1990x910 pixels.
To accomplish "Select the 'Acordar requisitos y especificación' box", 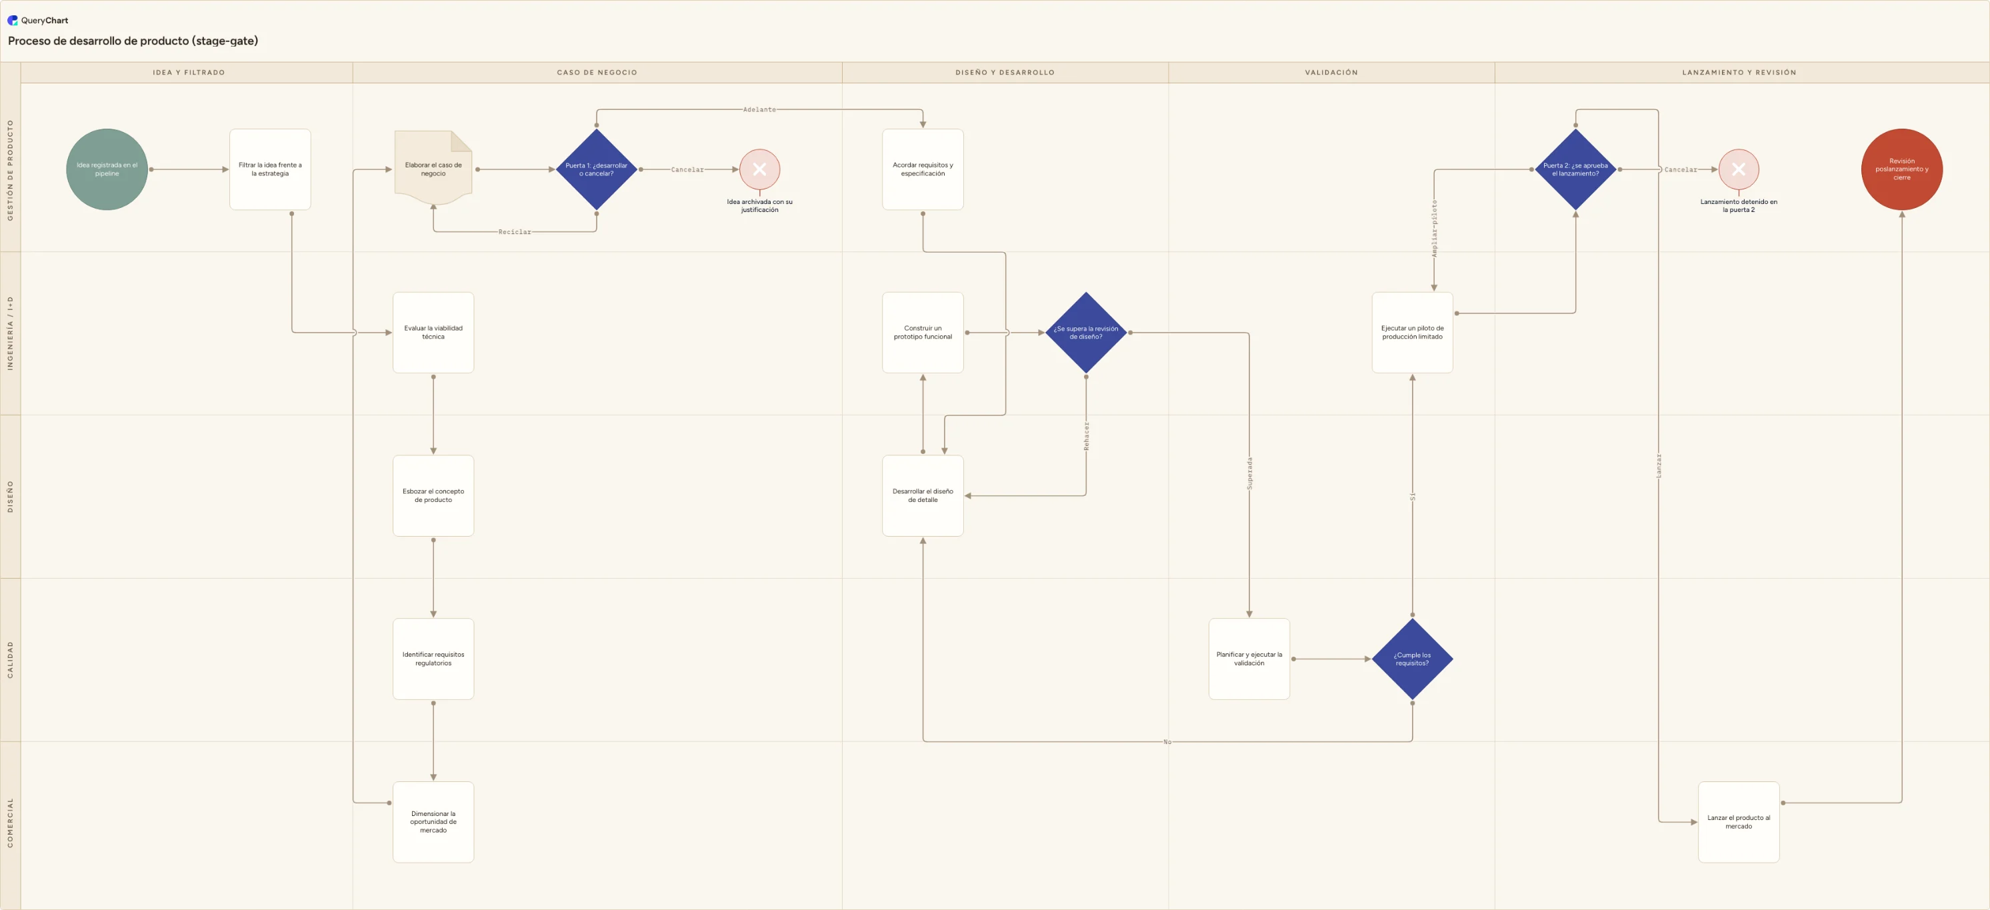I will tap(923, 169).
